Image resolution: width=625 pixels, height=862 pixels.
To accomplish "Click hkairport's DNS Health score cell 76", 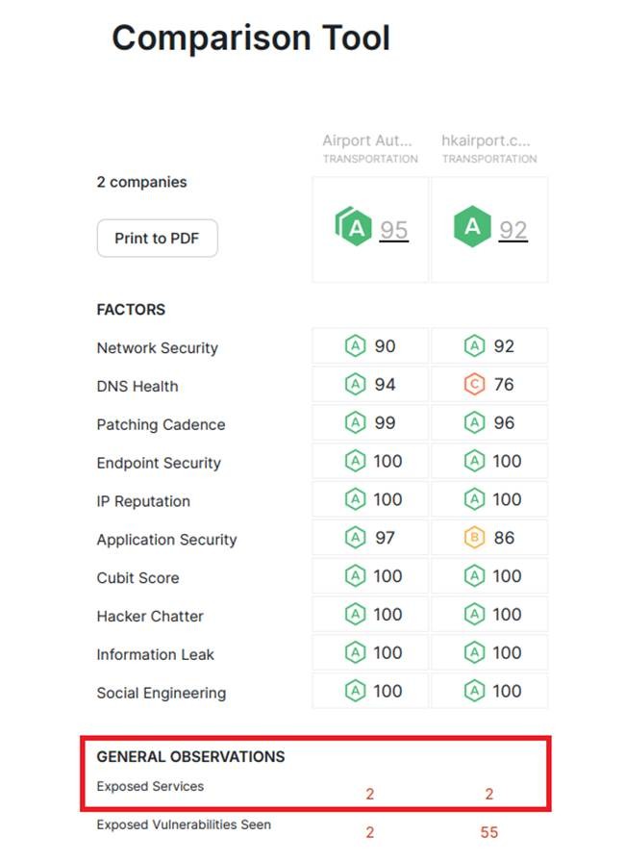I will [x=489, y=384].
